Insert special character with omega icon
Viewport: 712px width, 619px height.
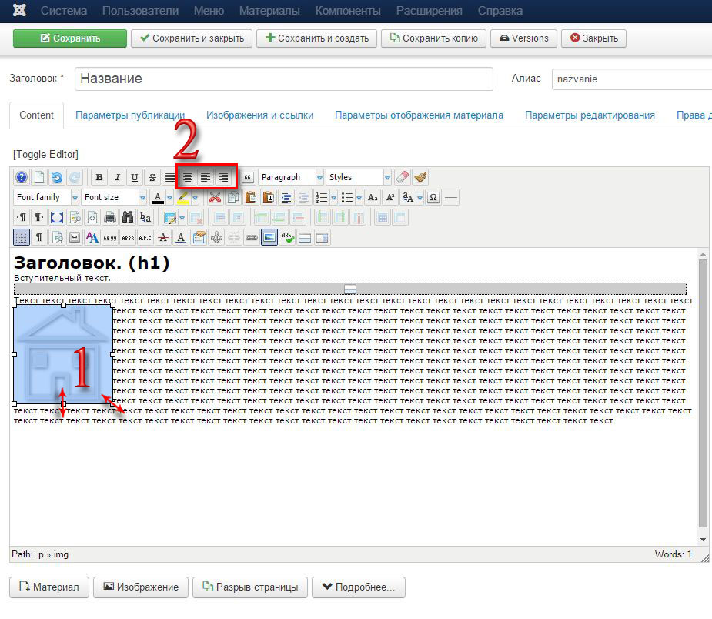433,198
